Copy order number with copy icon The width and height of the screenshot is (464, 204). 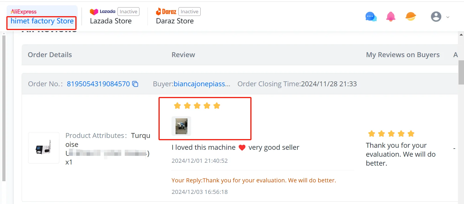point(135,84)
